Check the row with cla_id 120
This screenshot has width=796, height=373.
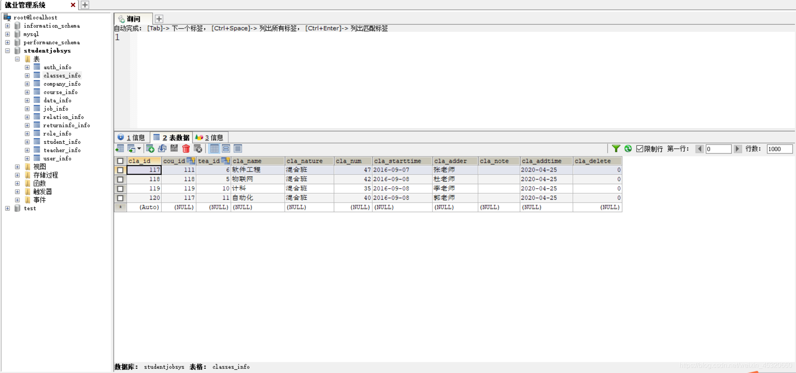click(x=120, y=198)
